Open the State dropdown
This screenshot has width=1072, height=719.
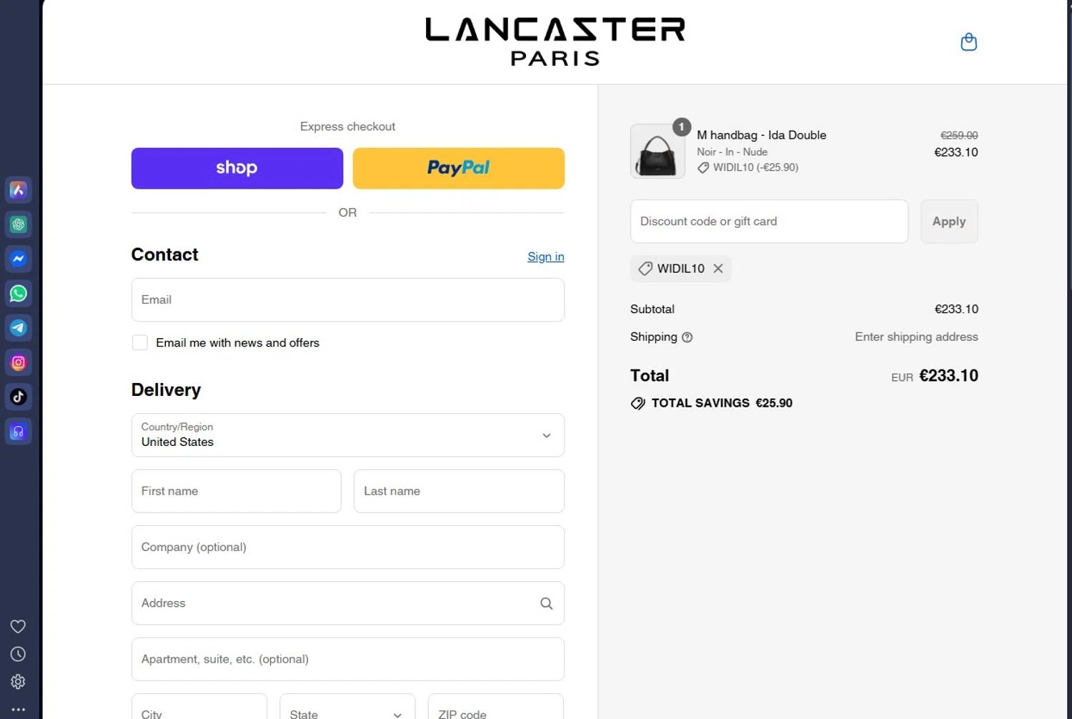tap(347, 710)
